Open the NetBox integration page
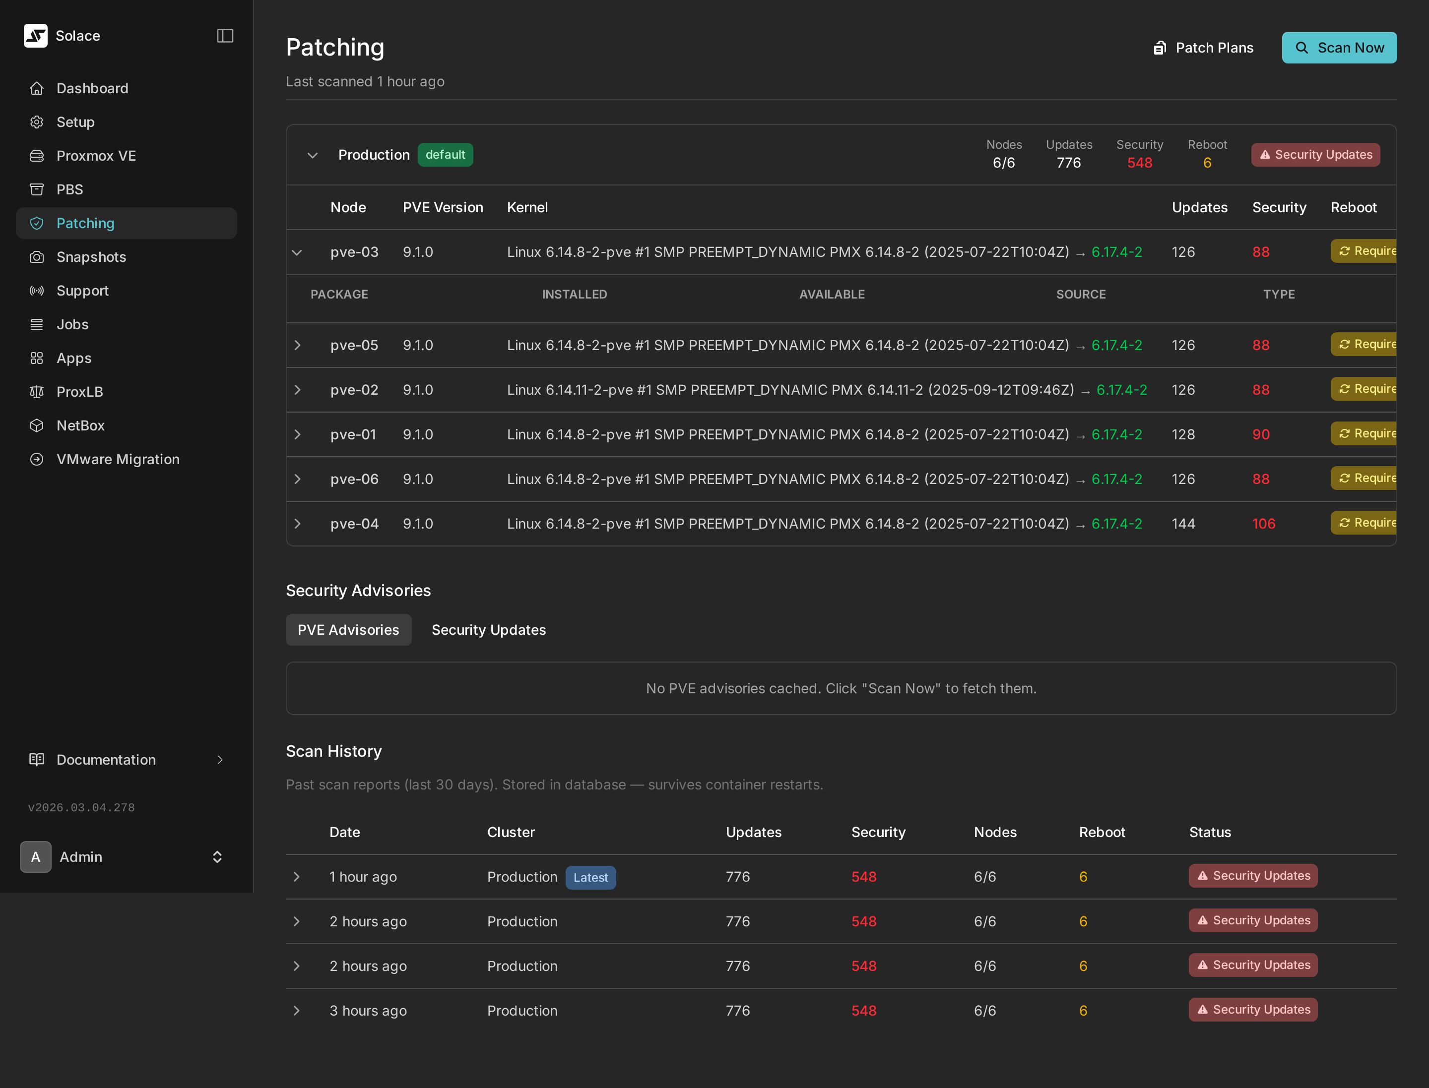The image size is (1429, 1088). pos(80,425)
